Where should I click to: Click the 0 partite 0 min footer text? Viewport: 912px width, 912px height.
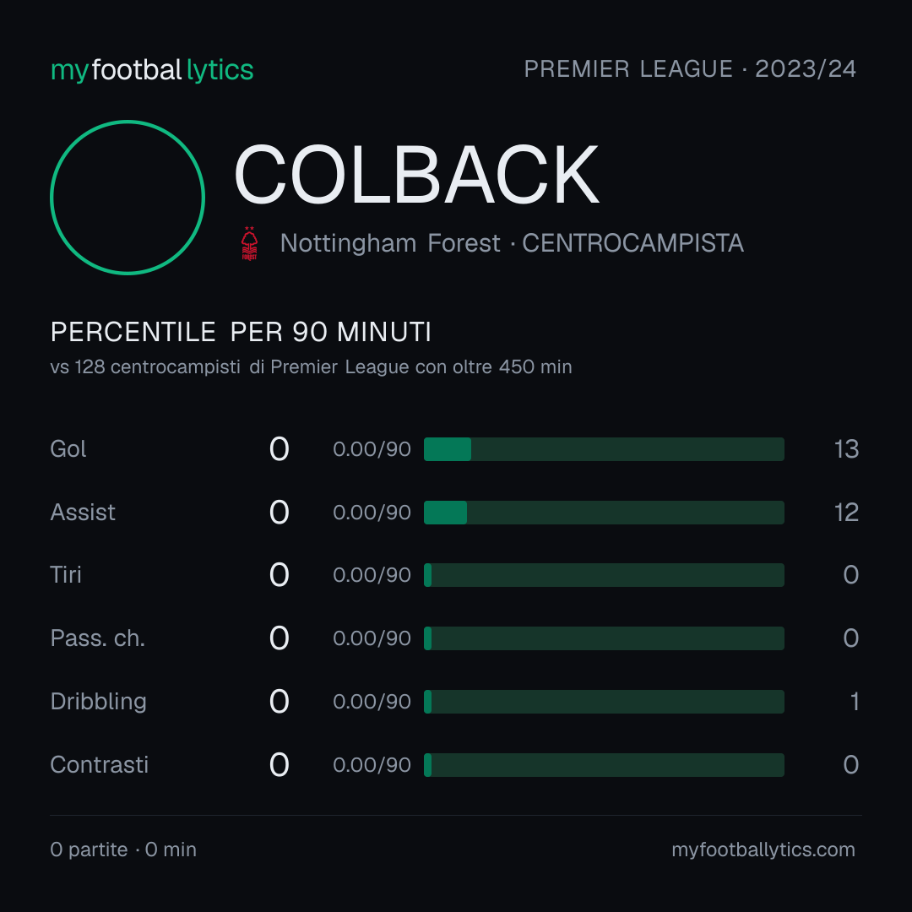[123, 850]
